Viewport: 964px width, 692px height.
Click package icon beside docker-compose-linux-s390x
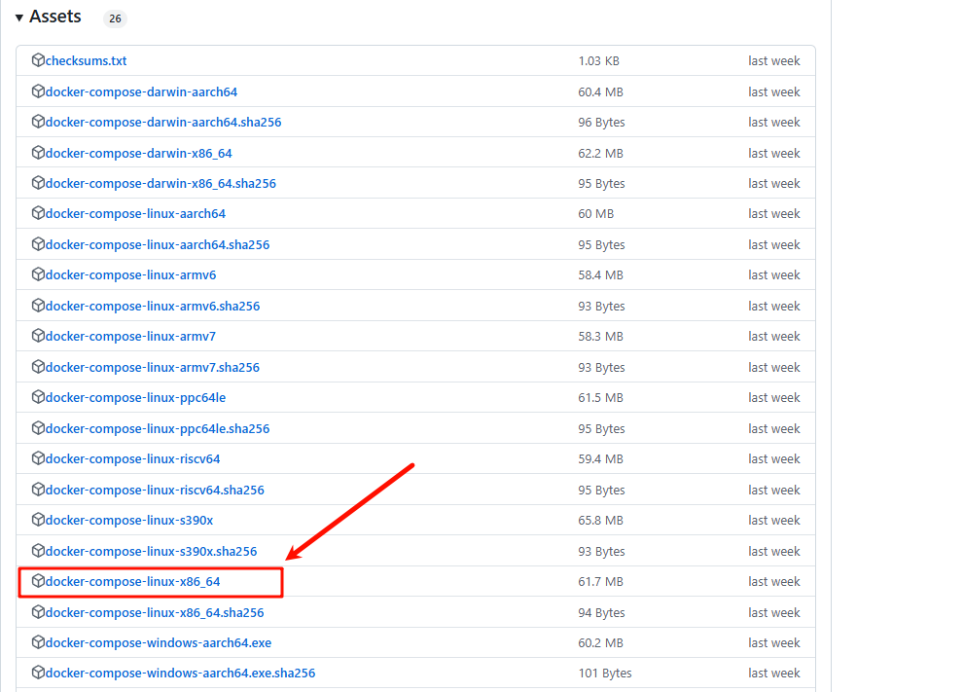coord(38,520)
